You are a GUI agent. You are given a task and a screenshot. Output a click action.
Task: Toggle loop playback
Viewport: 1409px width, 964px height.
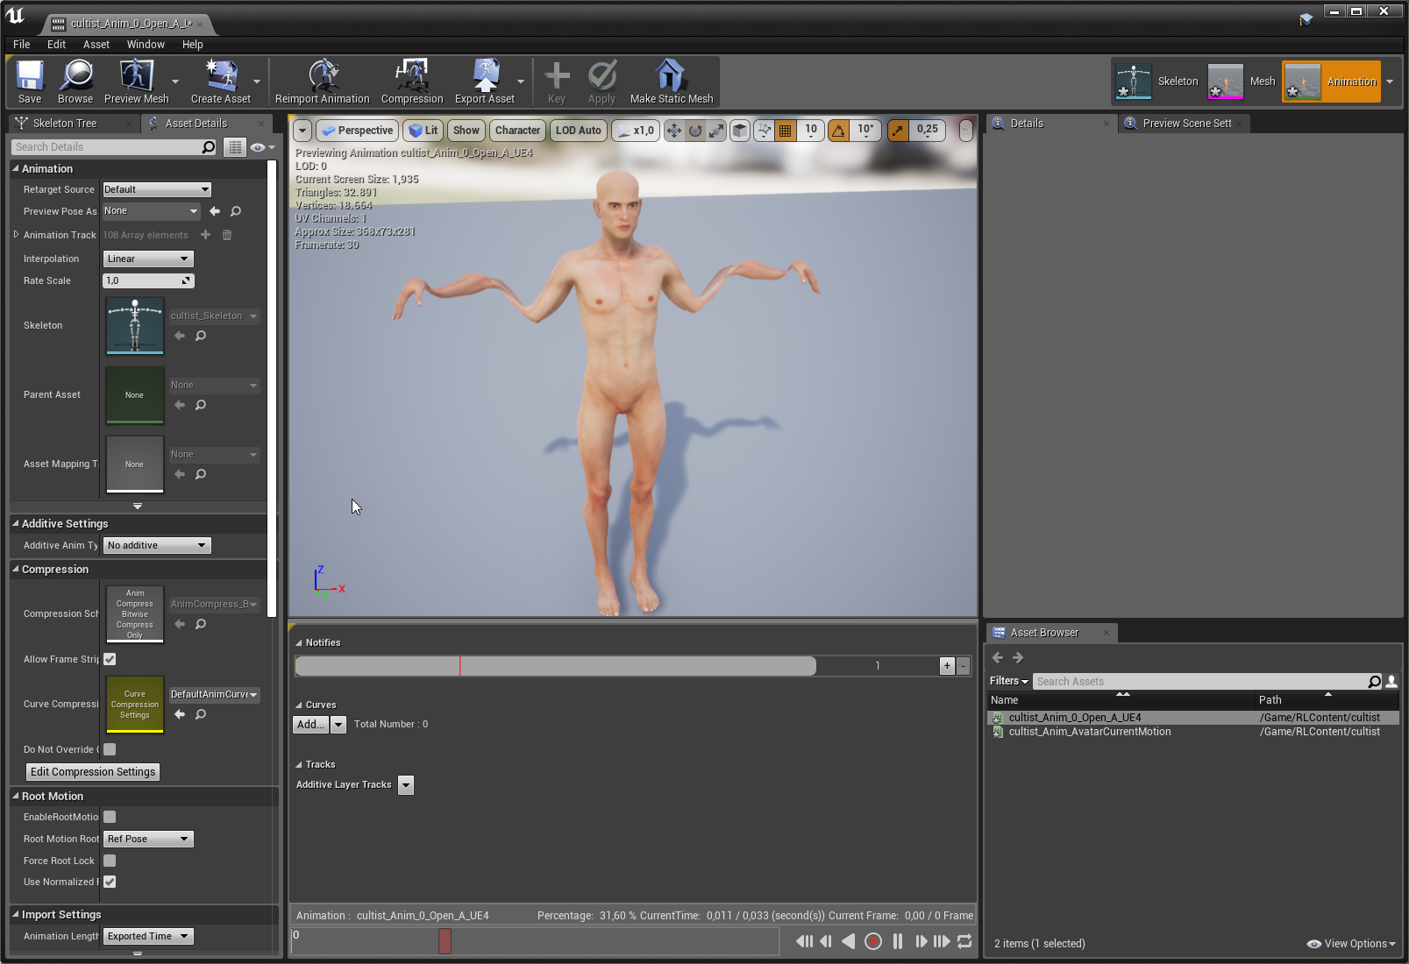tap(964, 941)
